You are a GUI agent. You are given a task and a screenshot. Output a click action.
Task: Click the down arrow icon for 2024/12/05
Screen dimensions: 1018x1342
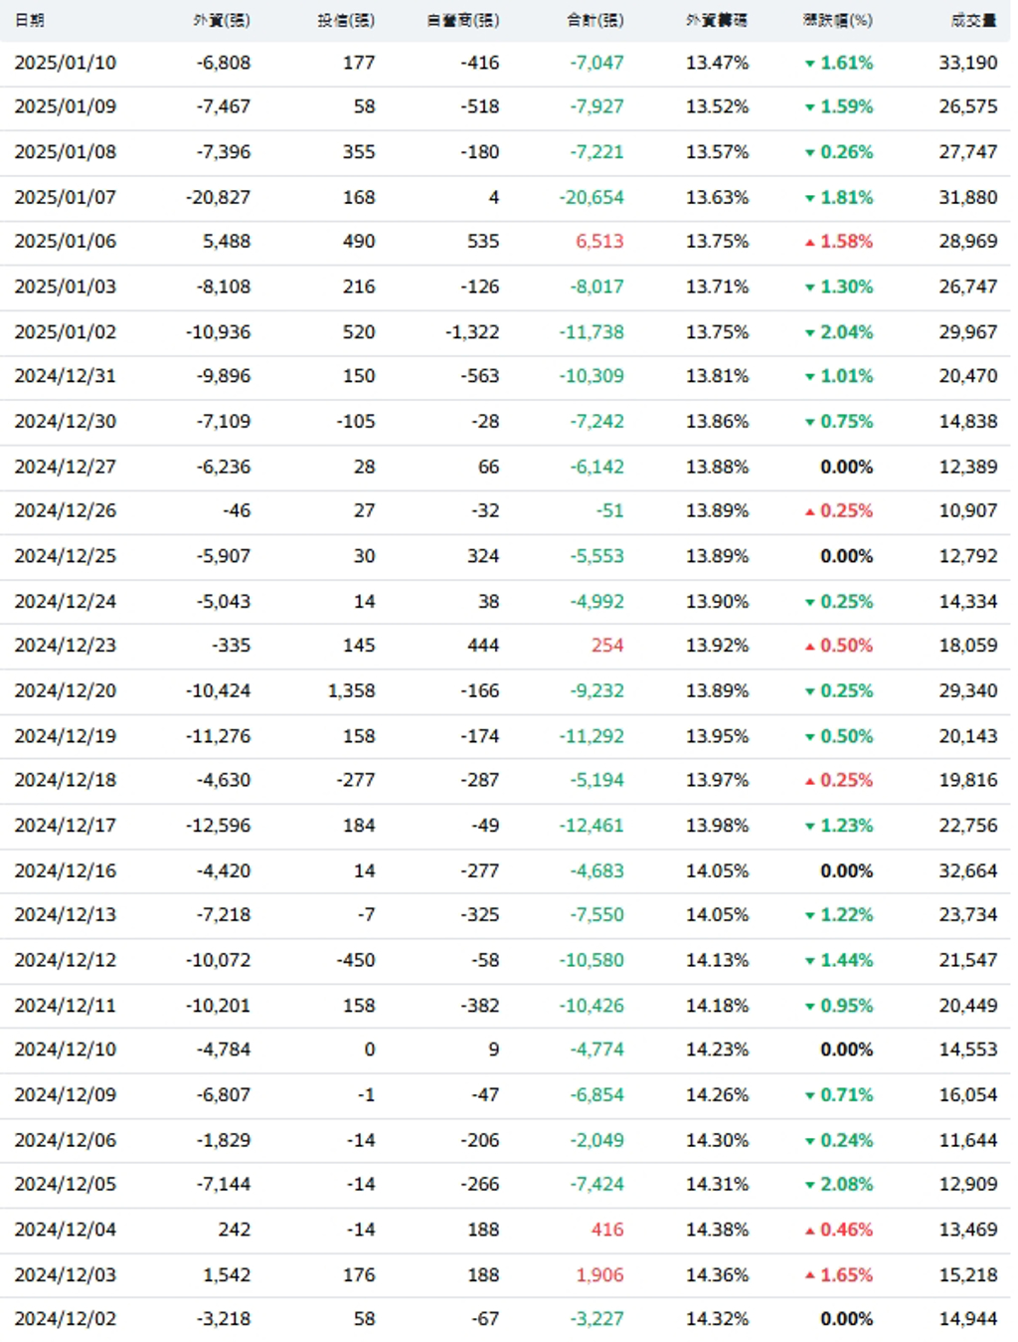tap(810, 1186)
